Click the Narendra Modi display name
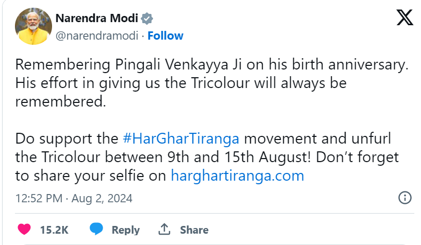Image resolution: width=421 pixels, height=245 pixels. [96, 19]
